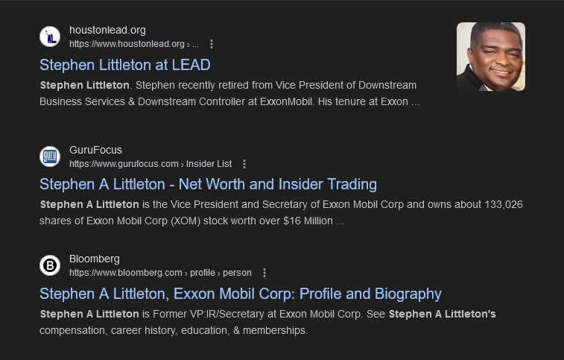Click the houstonlead.org site favicon

pyautogui.click(x=50, y=37)
